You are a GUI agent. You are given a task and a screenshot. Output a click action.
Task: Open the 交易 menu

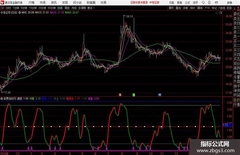tap(103, 3)
